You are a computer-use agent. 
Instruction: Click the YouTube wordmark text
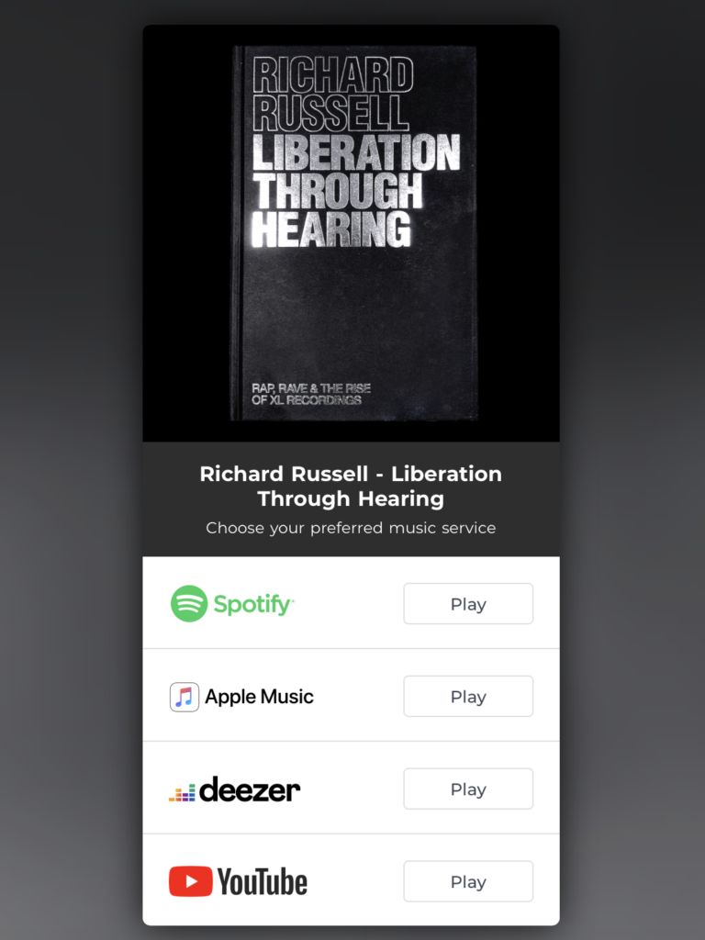click(262, 882)
